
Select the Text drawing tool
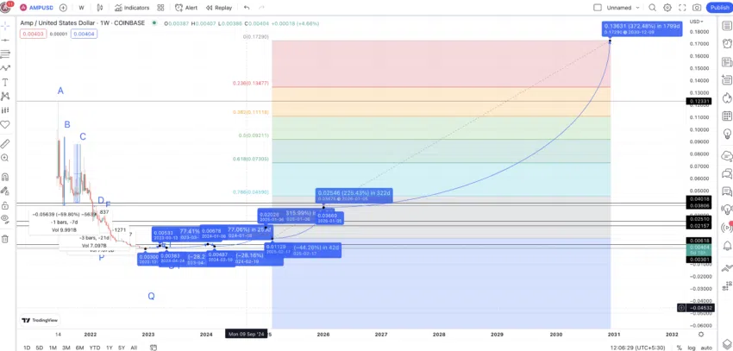pos(5,82)
